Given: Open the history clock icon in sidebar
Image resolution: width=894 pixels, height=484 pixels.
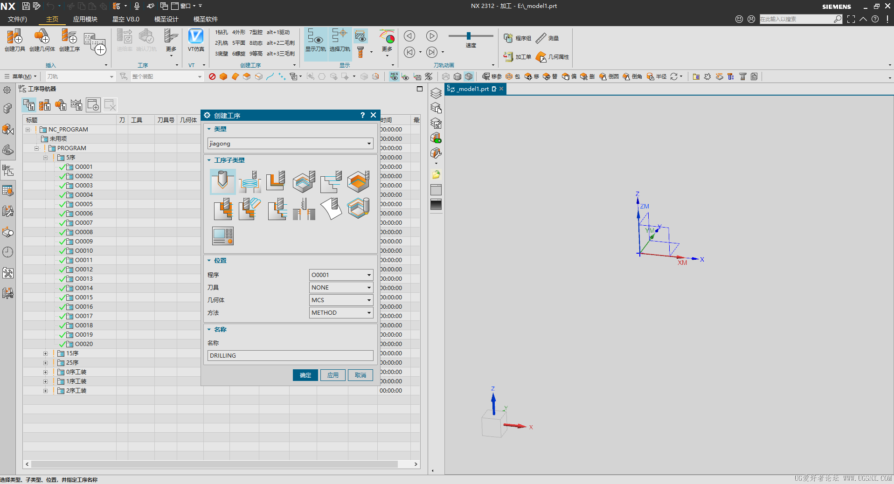Looking at the screenshot, I should [x=7, y=252].
